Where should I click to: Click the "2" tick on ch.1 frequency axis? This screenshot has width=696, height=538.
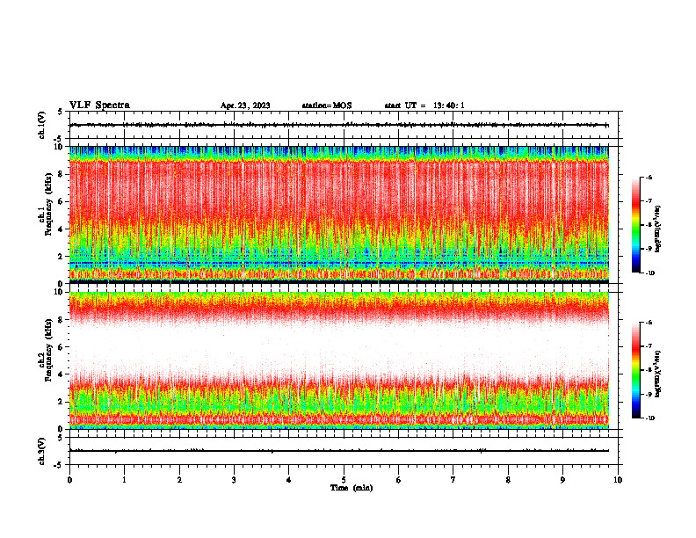62,256
